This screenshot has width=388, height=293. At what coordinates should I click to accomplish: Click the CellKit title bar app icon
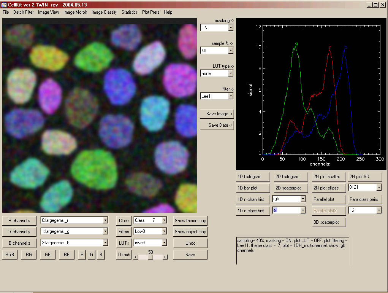[x=4, y=5]
